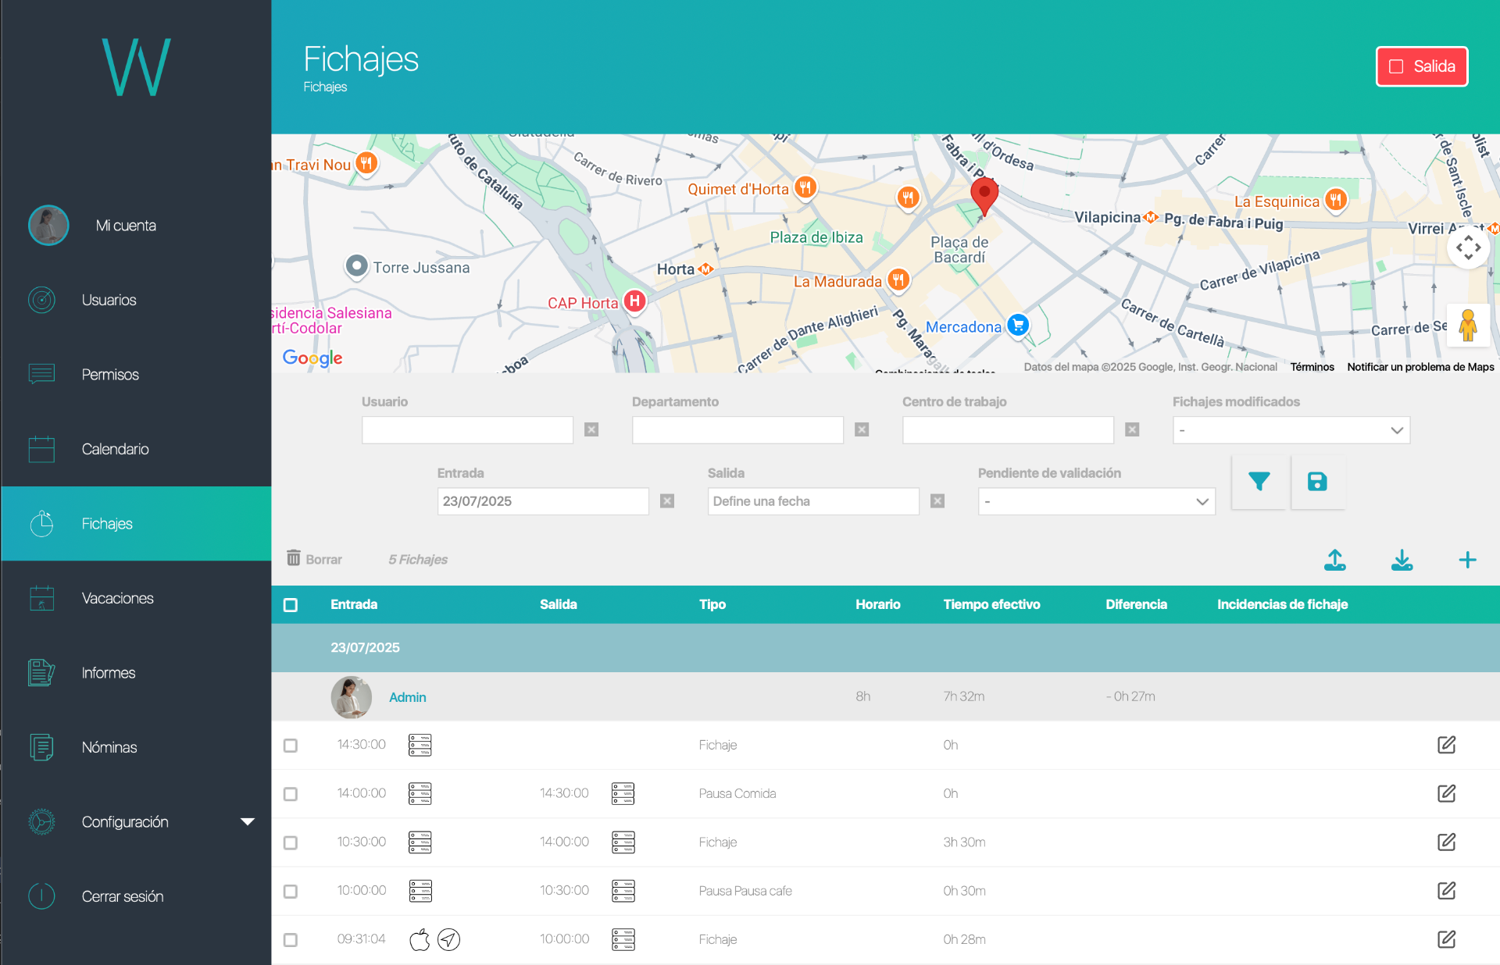Edit the 14:30:00 Fichaje entry
Image resolution: width=1500 pixels, height=965 pixels.
[x=1446, y=745]
